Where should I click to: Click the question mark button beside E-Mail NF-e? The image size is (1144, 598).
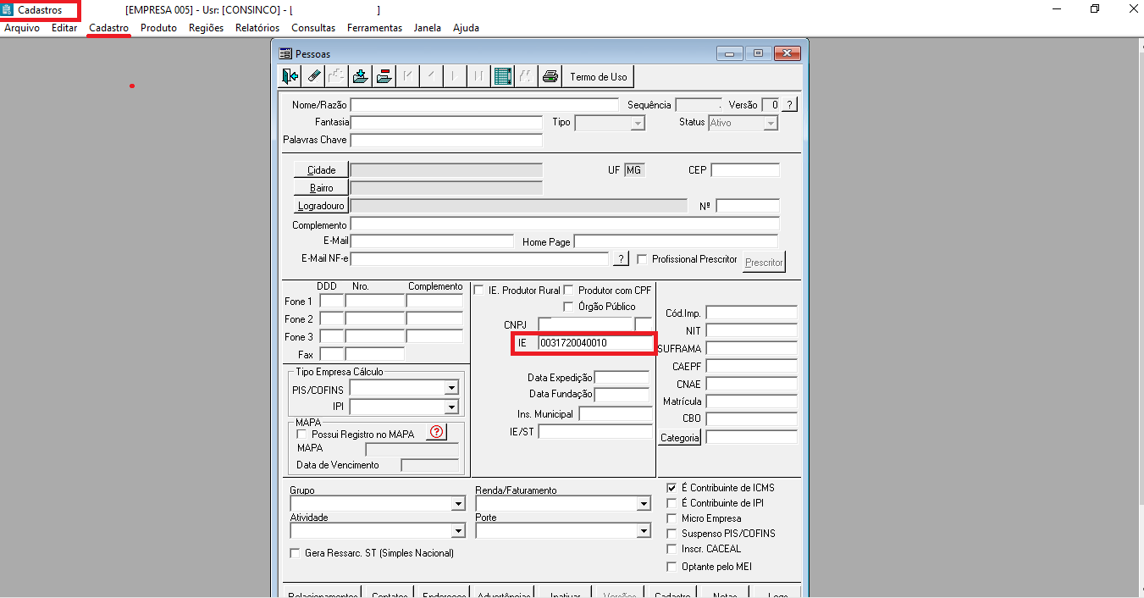[621, 258]
